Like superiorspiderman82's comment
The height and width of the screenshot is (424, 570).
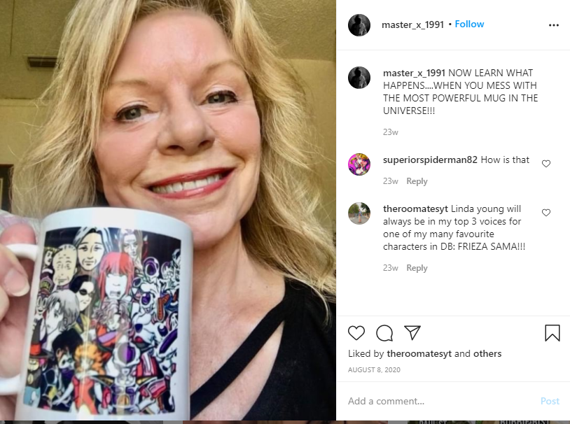tap(546, 164)
